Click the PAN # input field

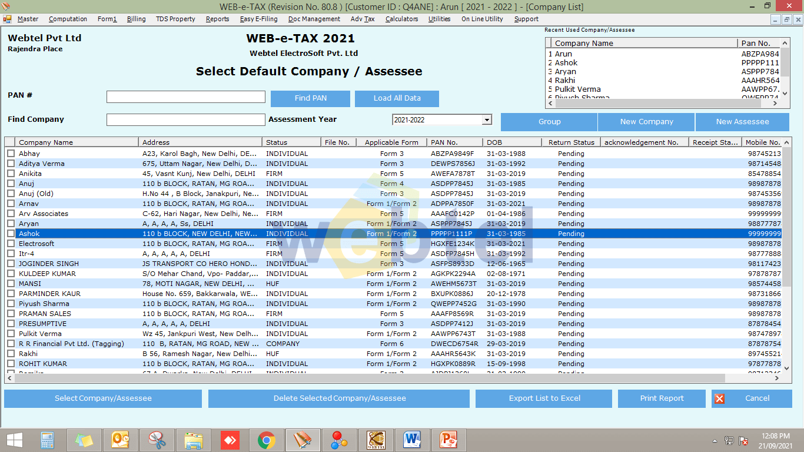pos(186,97)
